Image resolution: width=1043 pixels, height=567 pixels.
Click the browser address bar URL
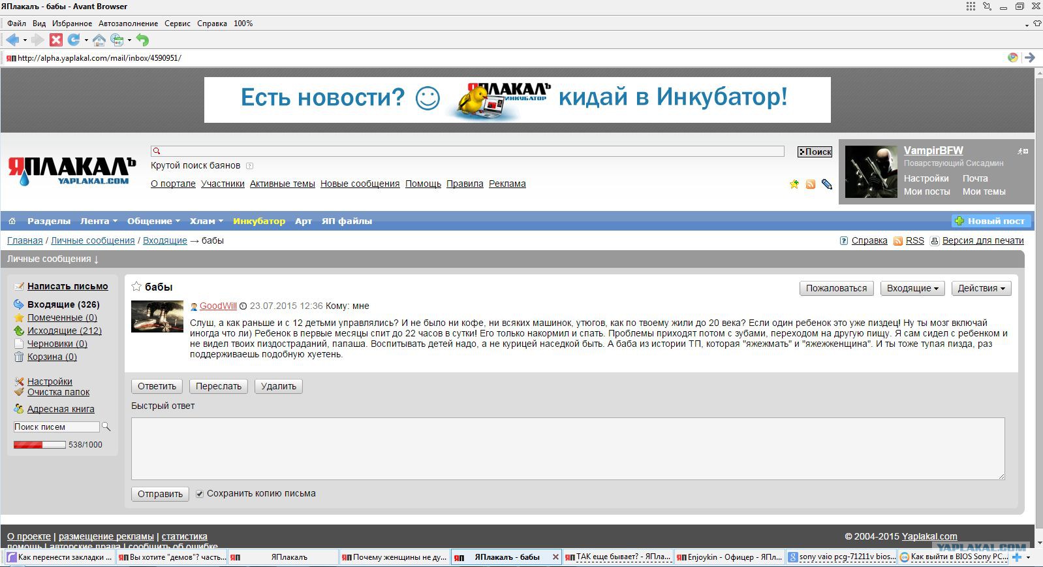[x=99, y=57]
